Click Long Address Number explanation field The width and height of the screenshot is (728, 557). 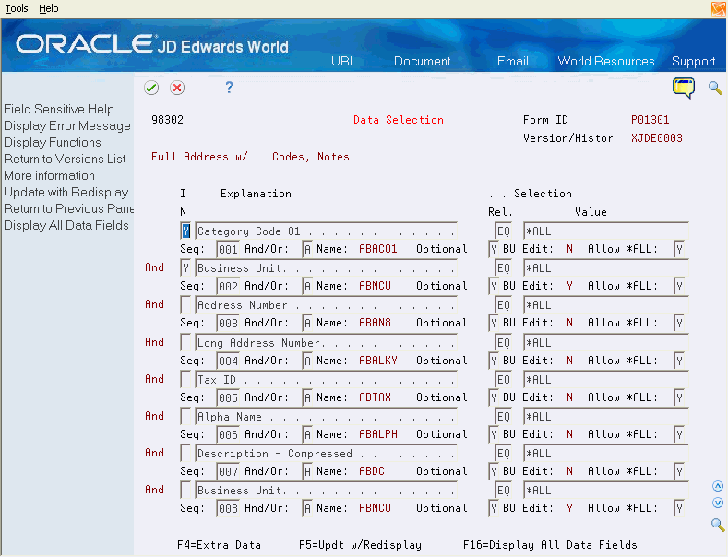pyautogui.click(x=326, y=342)
